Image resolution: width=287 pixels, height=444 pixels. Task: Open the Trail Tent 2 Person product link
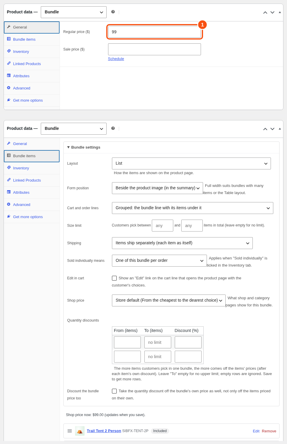point(104,431)
